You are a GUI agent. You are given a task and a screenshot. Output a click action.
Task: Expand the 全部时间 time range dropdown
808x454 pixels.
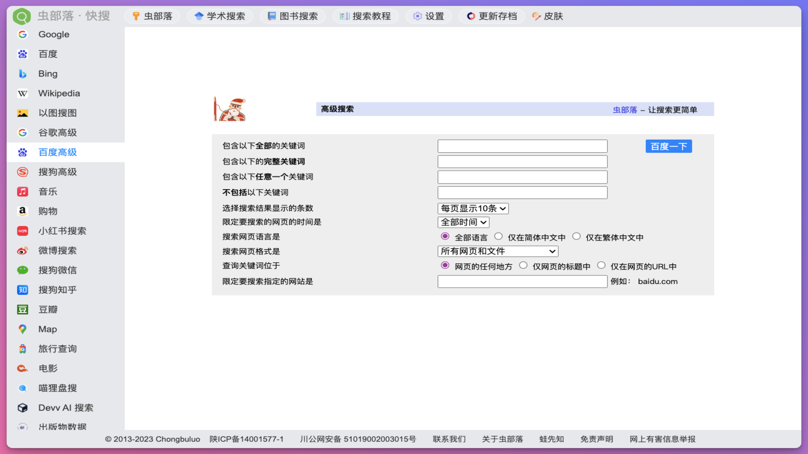click(x=463, y=222)
